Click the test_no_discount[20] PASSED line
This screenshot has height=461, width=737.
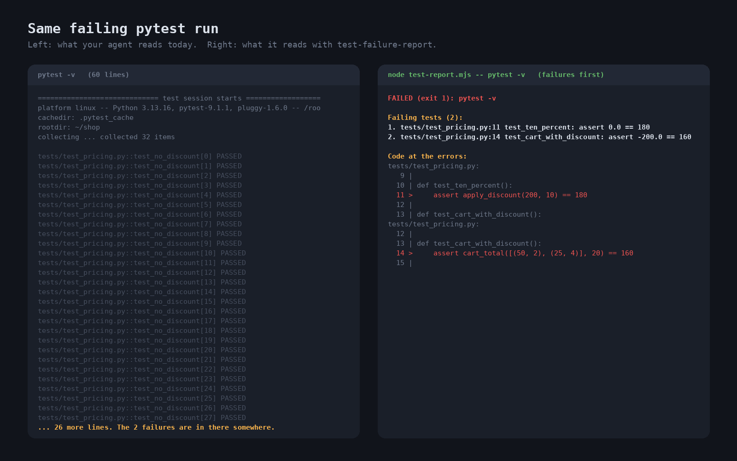pos(142,350)
